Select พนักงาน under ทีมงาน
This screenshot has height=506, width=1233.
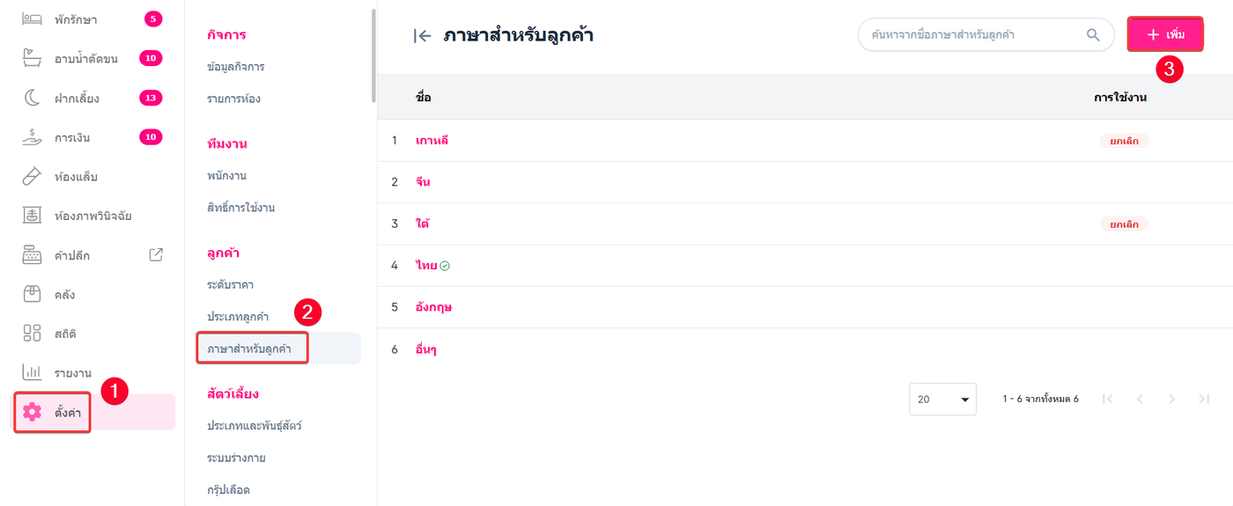[226, 176]
